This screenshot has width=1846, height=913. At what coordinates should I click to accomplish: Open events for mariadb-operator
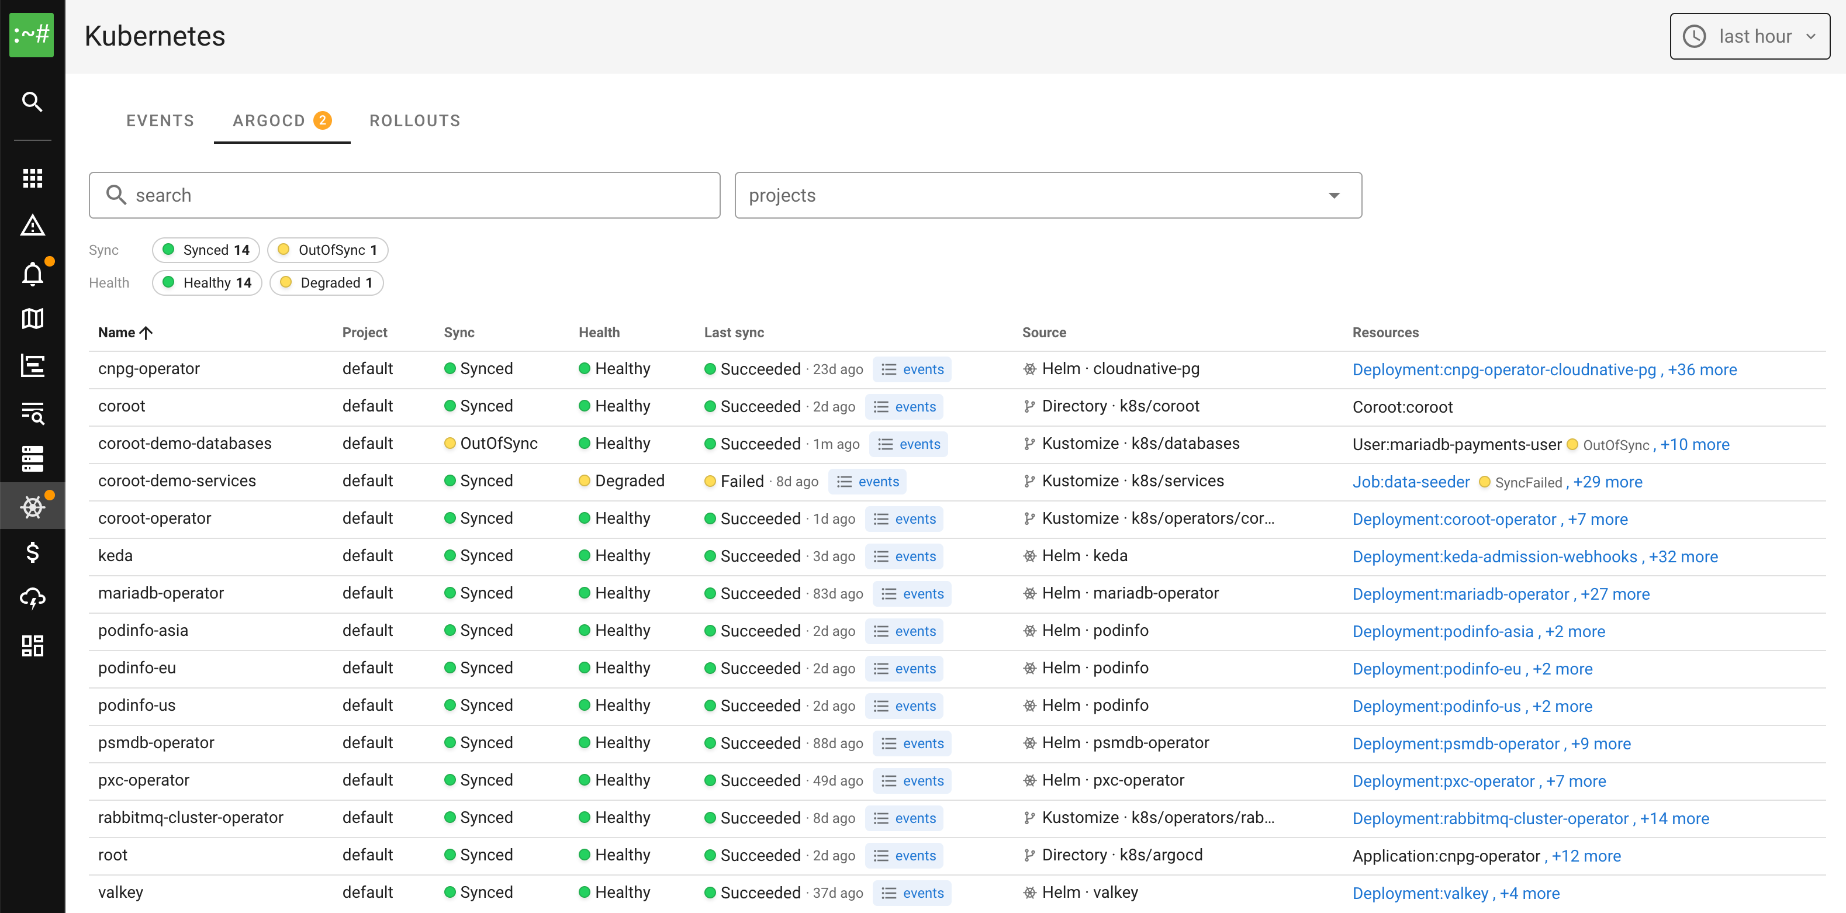click(911, 593)
